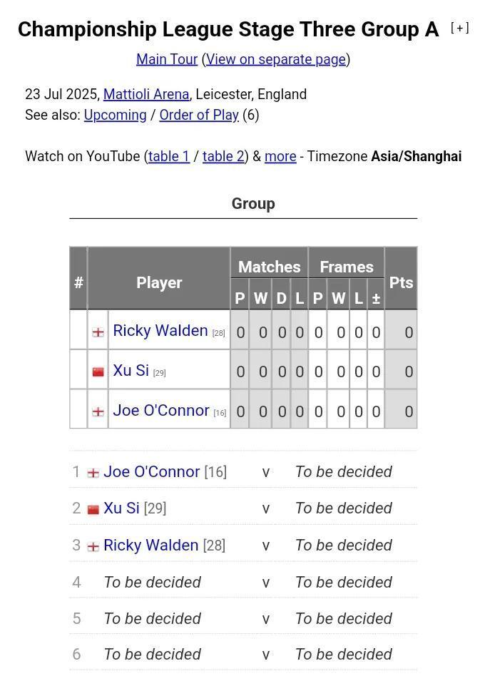Open the more streaming options link
This screenshot has height=696, width=485.
point(280,156)
